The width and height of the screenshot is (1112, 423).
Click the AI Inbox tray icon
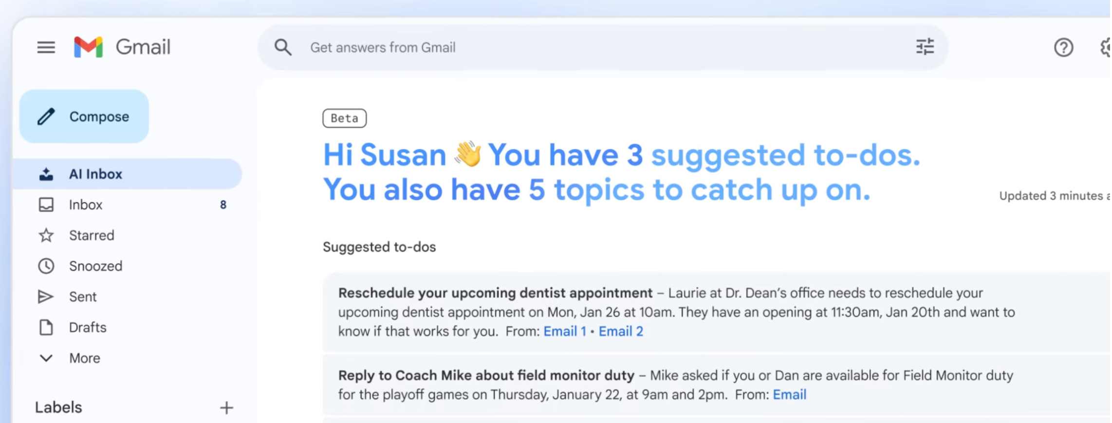[46, 174]
